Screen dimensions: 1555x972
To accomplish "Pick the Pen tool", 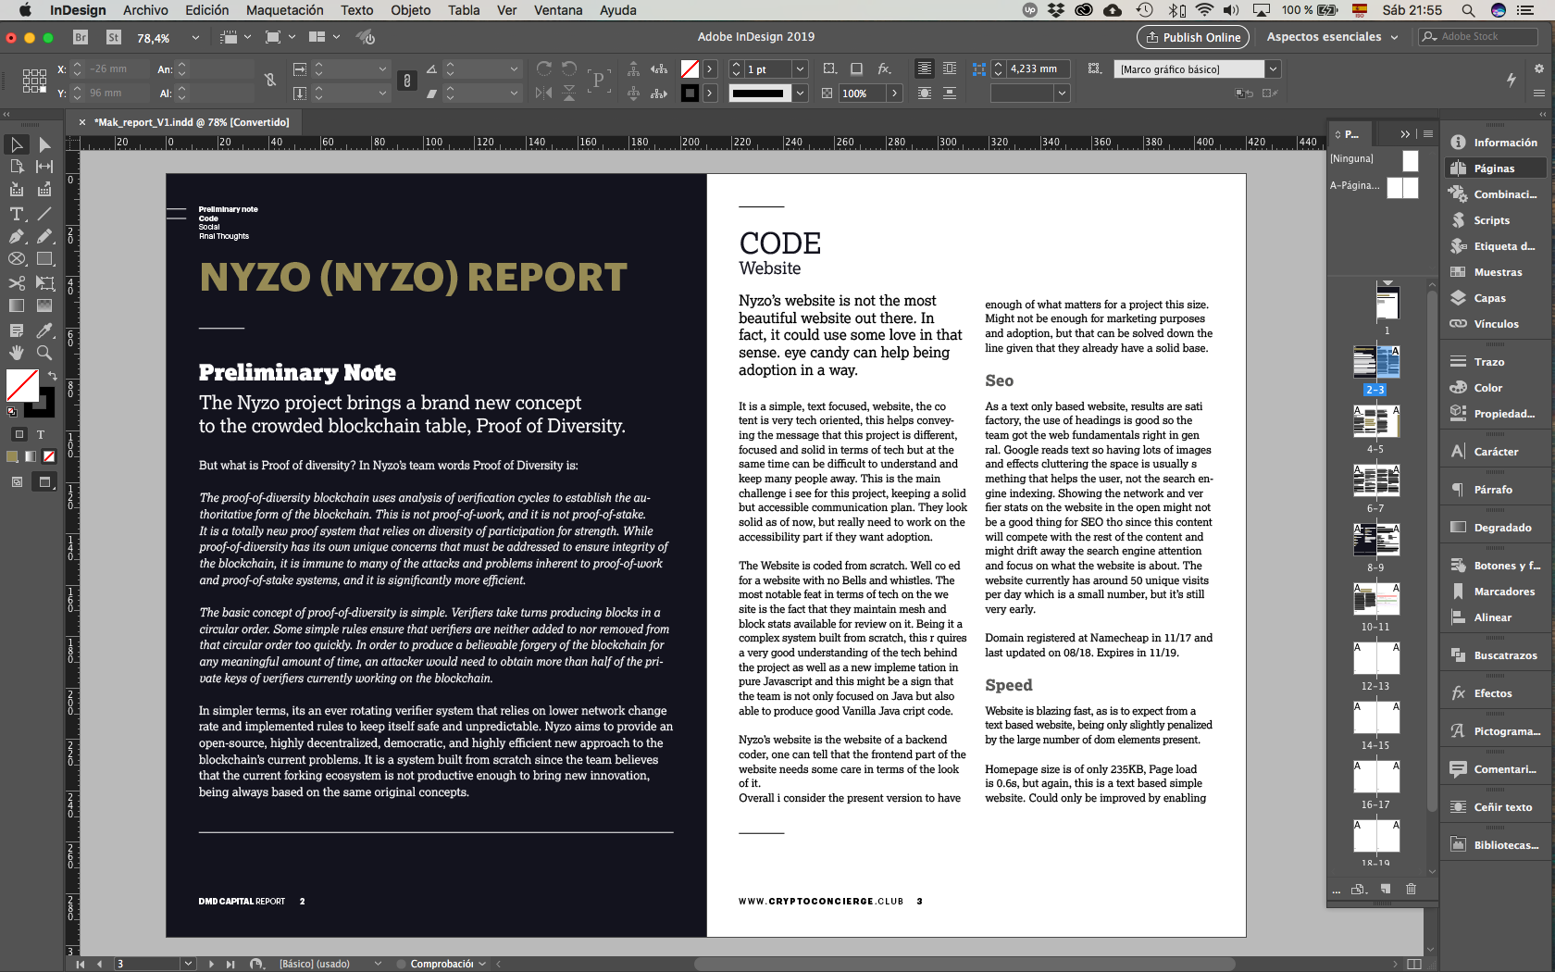I will (17, 236).
